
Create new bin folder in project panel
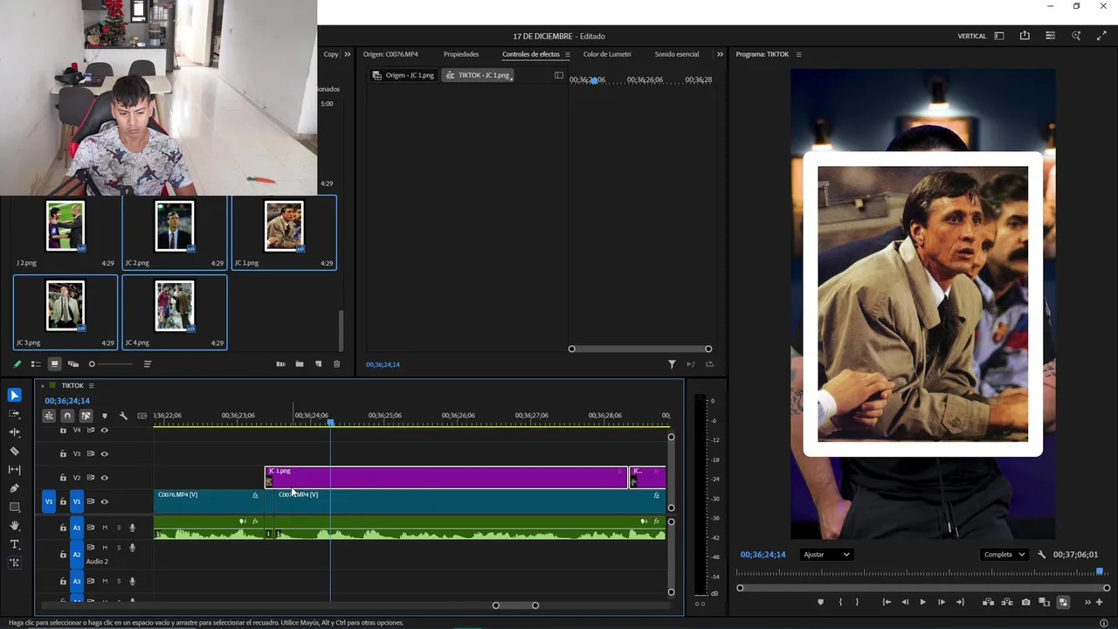(299, 364)
